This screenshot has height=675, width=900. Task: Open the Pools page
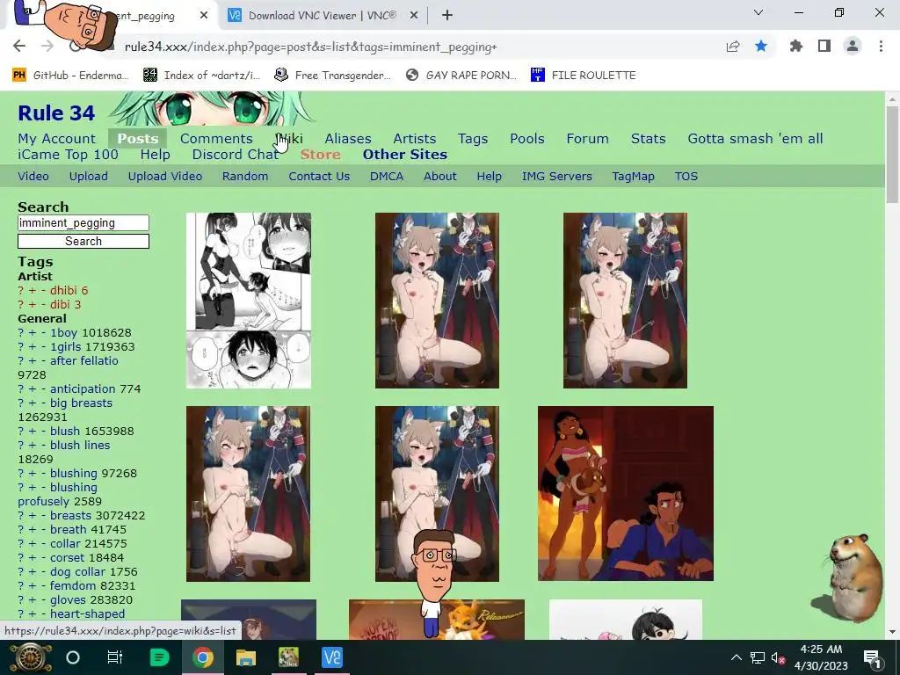click(x=527, y=138)
